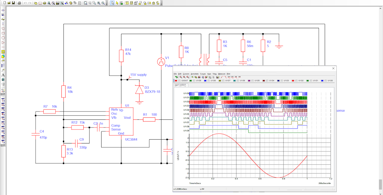The width and height of the screenshot is (383, 195).
Task: Toggle the U3-OUT curve checkbox
Action: coord(179,81)
